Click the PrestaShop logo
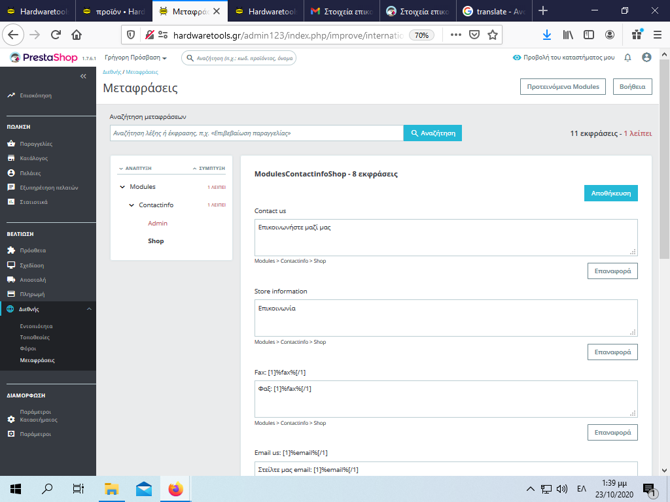This screenshot has height=502, width=670. point(44,58)
